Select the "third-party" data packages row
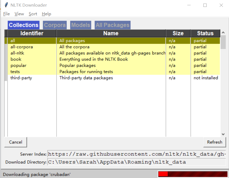 (83, 78)
